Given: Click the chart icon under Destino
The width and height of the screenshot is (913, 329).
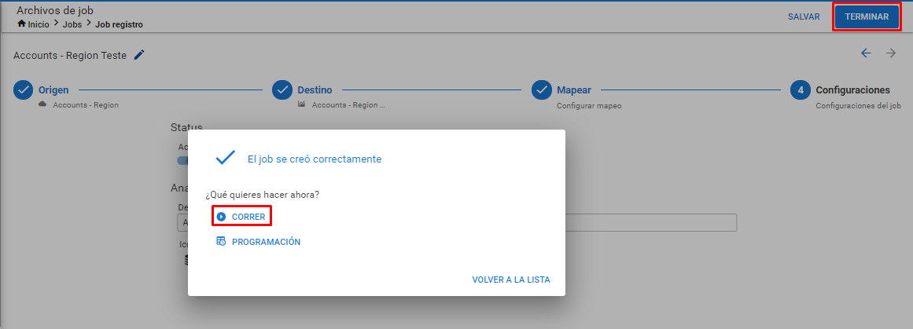Looking at the screenshot, I should [302, 104].
